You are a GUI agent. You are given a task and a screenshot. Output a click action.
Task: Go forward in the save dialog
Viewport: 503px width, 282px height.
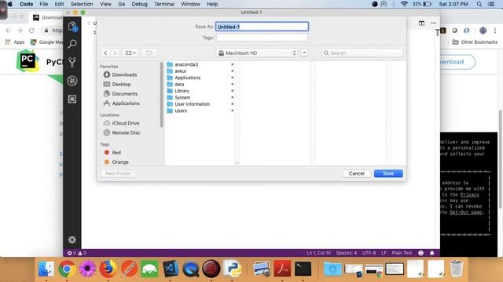tap(115, 52)
